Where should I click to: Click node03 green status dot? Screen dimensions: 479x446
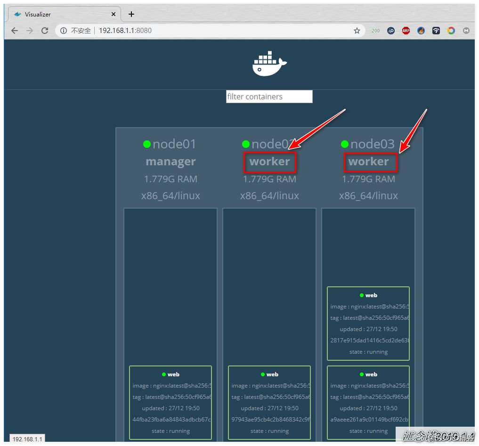(x=345, y=144)
